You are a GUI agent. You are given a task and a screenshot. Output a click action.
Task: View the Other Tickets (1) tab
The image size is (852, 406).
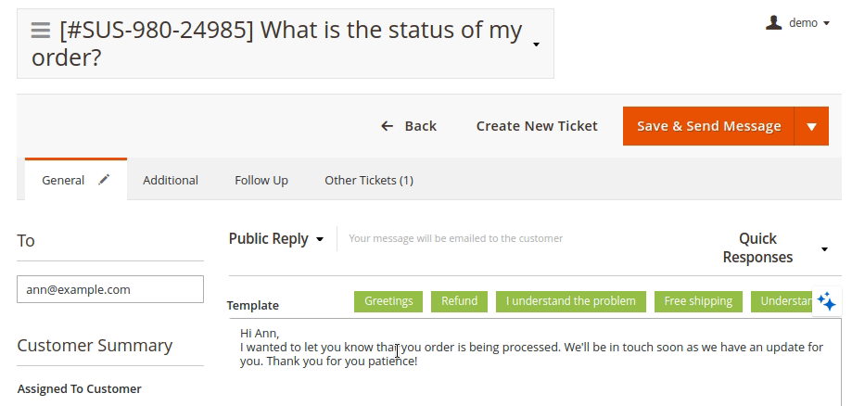tap(369, 180)
